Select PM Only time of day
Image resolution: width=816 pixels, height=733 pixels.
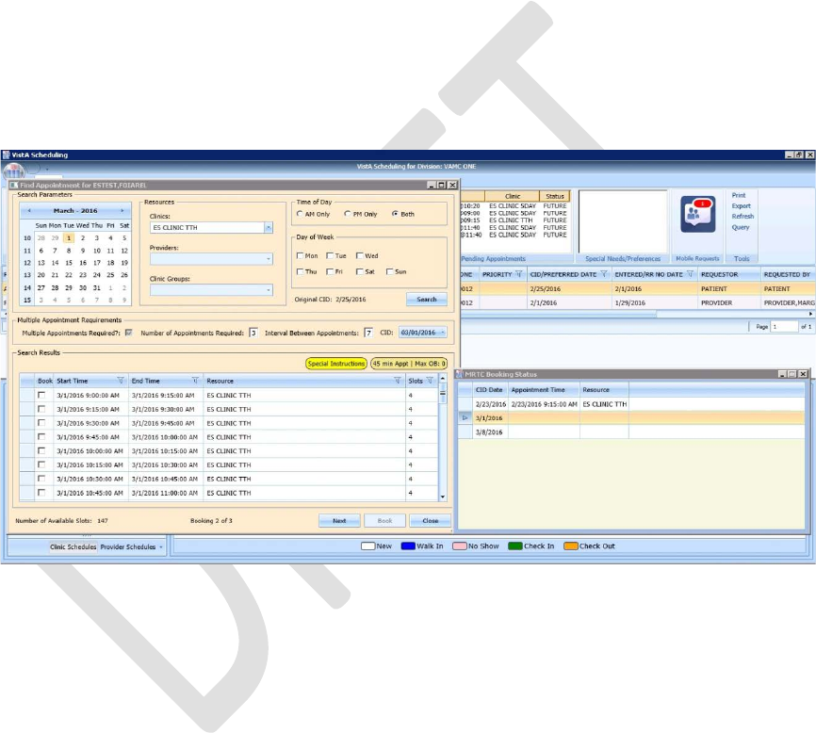[x=348, y=213]
